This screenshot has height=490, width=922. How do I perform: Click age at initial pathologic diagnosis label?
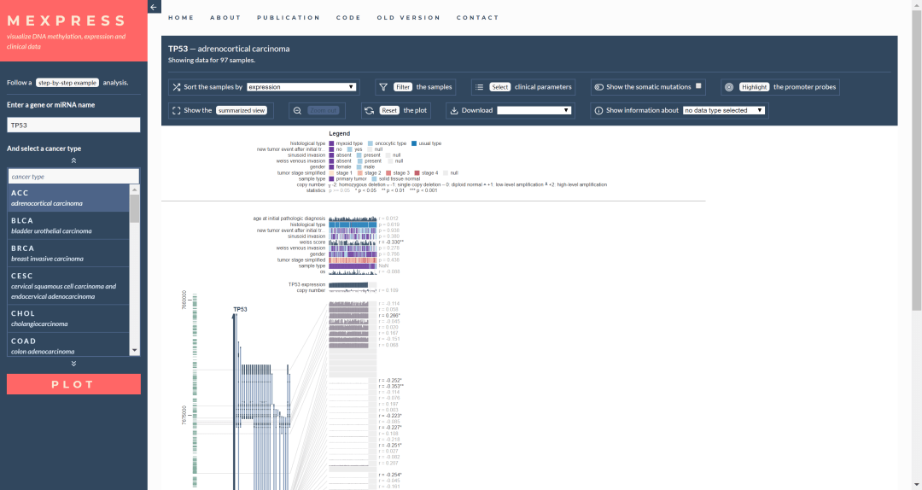coord(289,219)
